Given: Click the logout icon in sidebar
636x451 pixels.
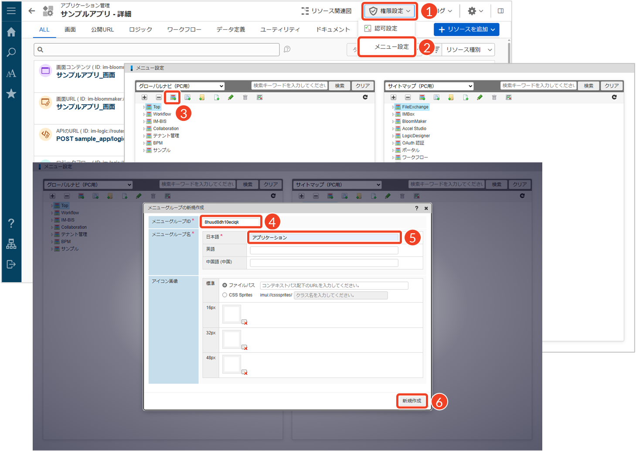Looking at the screenshot, I should click(11, 264).
